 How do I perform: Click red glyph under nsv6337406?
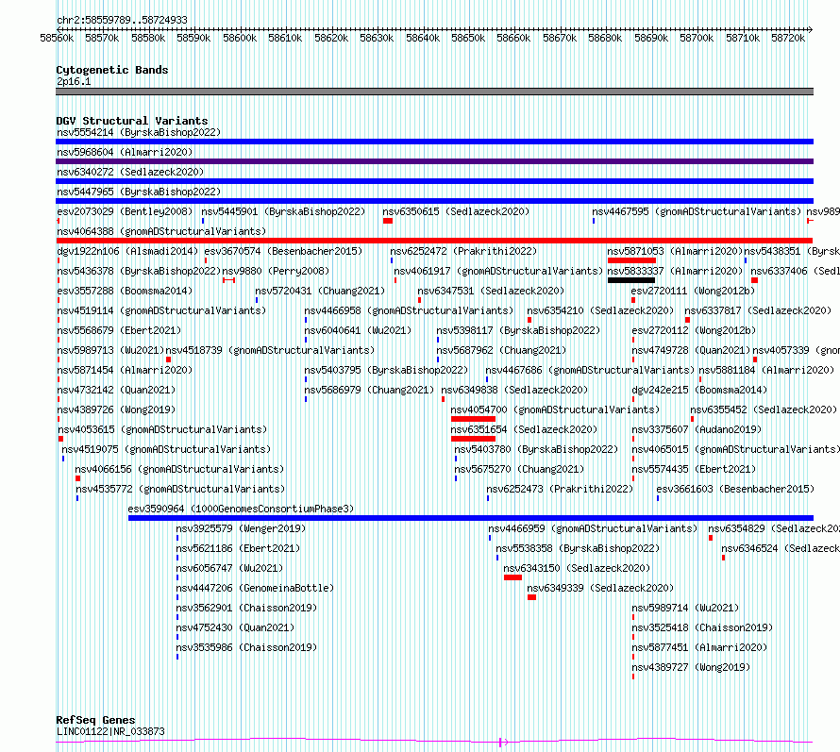coord(754,280)
